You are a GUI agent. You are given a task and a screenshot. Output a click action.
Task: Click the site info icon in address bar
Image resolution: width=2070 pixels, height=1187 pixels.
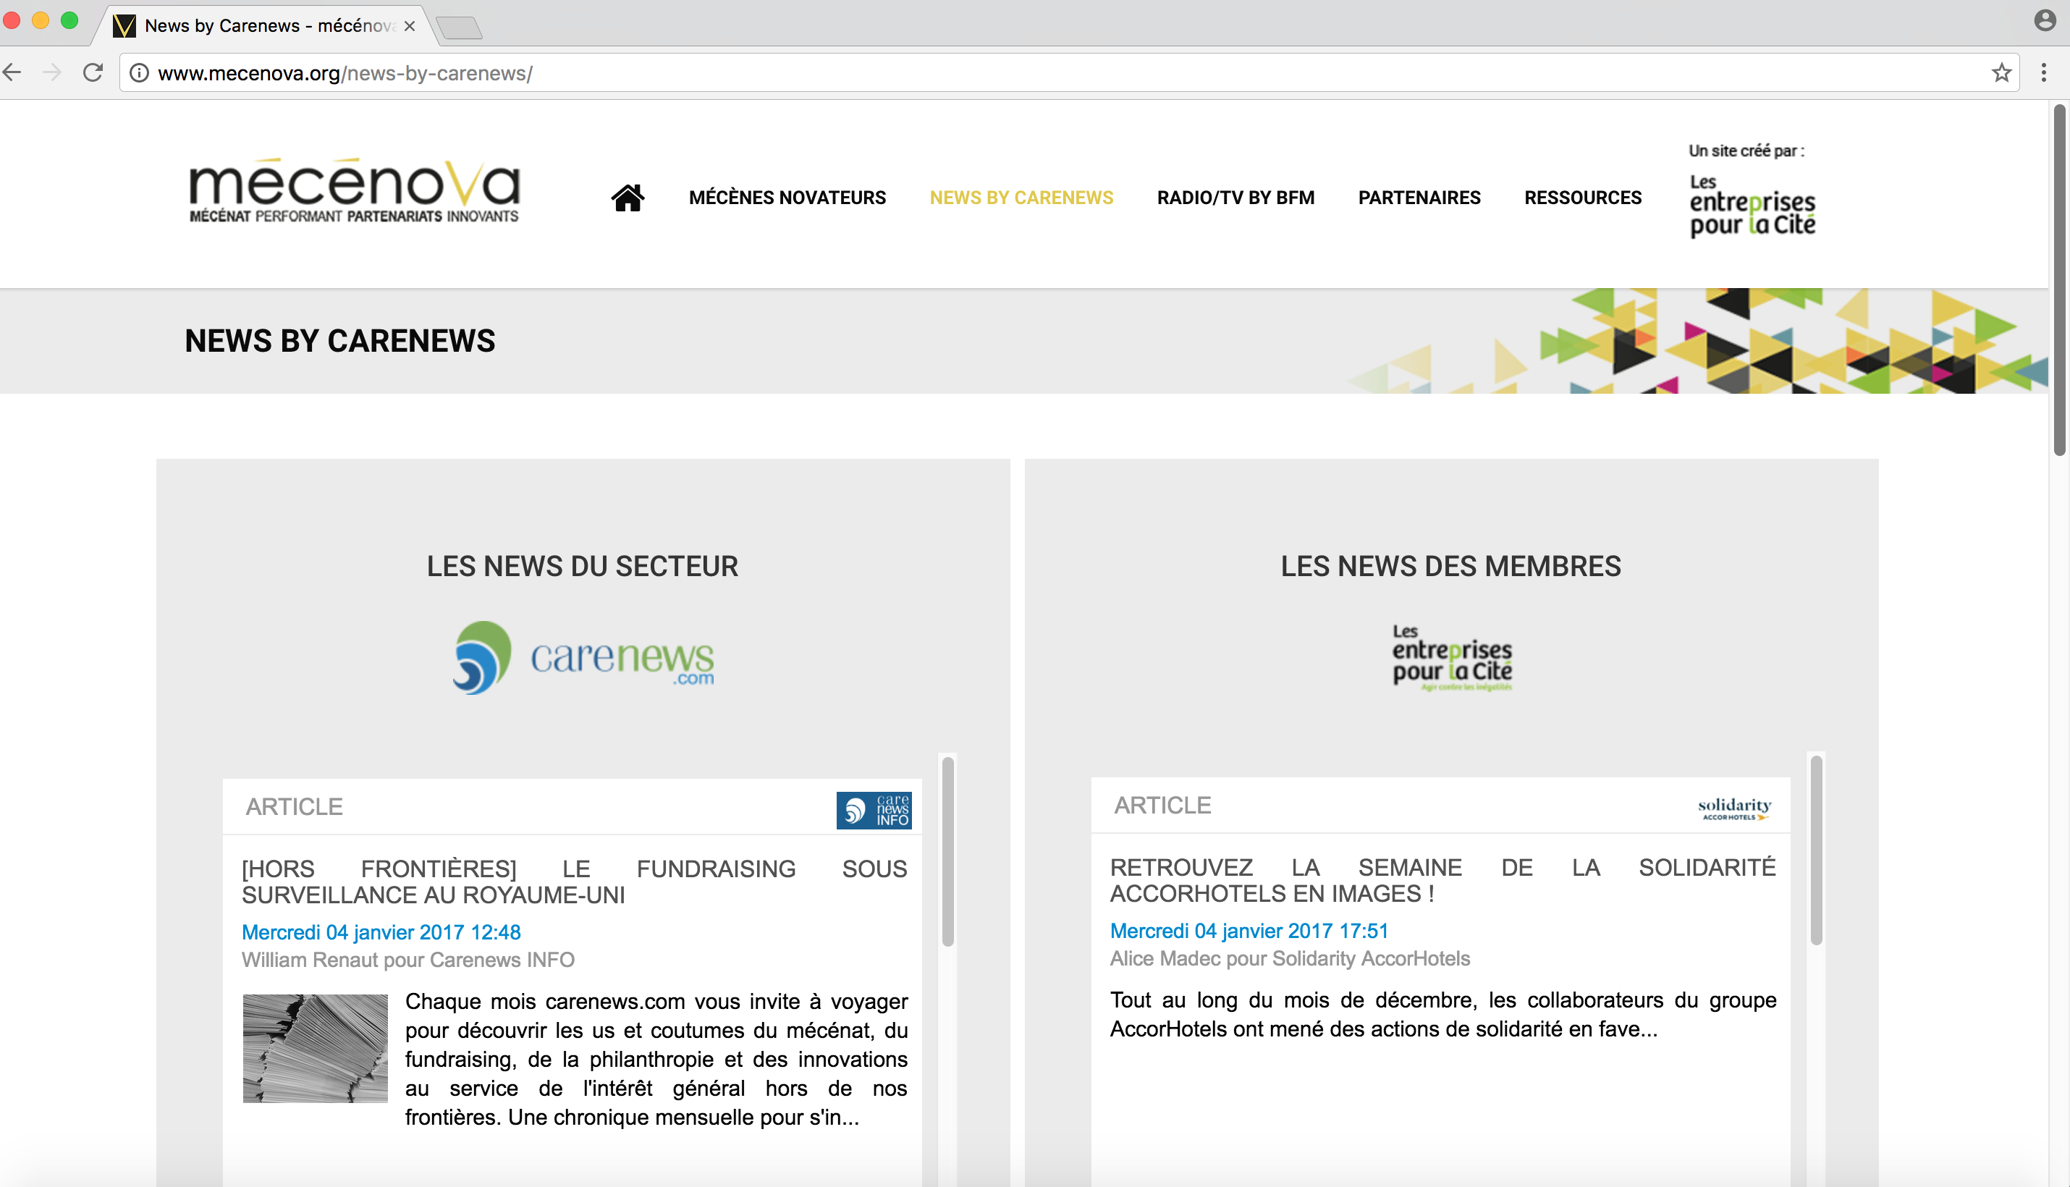coord(140,73)
